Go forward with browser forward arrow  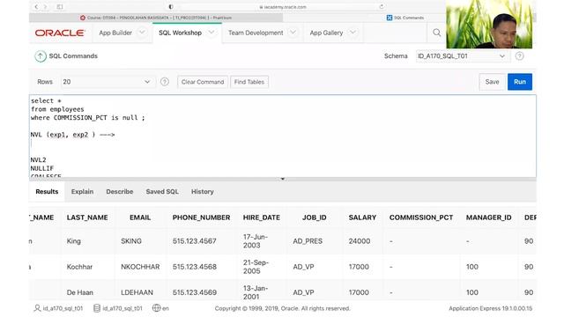point(45,7)
